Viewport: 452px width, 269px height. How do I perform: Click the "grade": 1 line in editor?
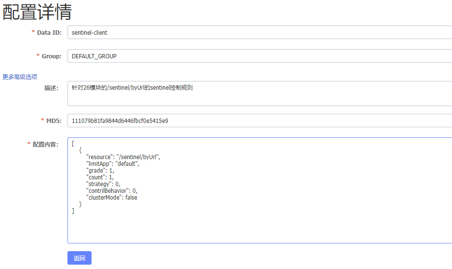click(x=100, y=171)
